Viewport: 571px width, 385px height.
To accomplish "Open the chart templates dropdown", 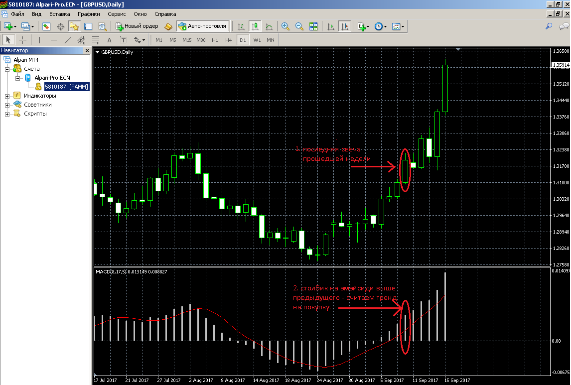I will (x=398, y=26).
